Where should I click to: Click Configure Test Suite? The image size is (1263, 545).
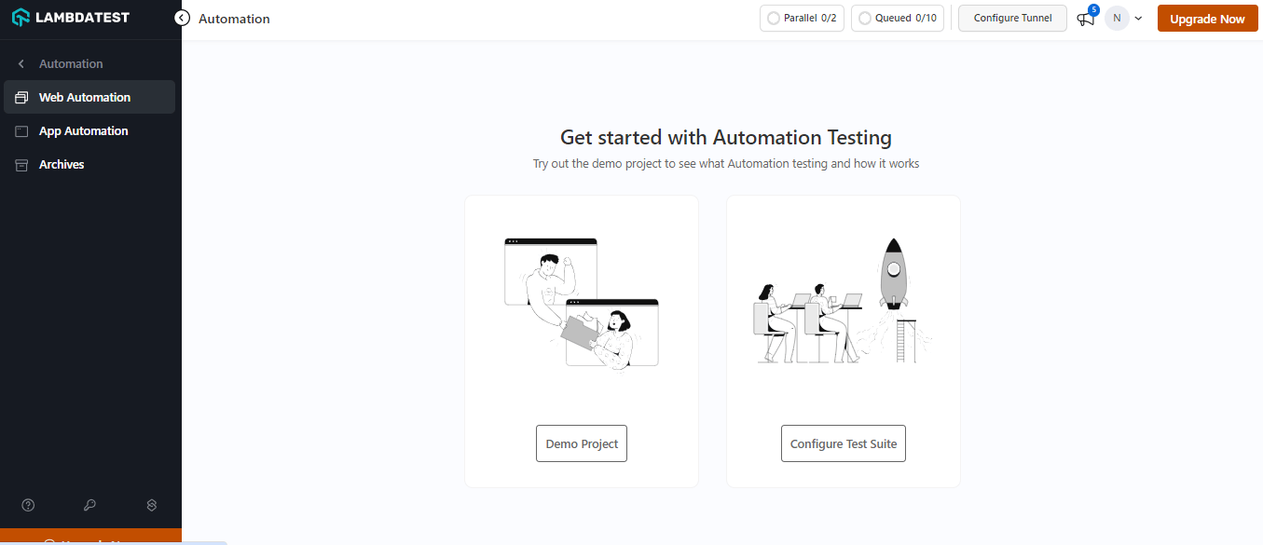click(843, 443)
